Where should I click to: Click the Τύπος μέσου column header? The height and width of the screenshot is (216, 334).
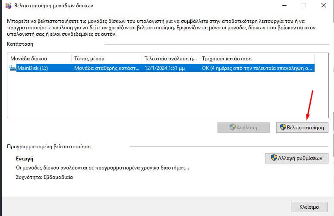(106, 58)
